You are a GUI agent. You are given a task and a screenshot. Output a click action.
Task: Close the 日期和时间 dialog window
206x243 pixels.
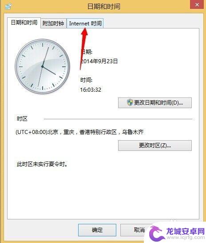197,4
